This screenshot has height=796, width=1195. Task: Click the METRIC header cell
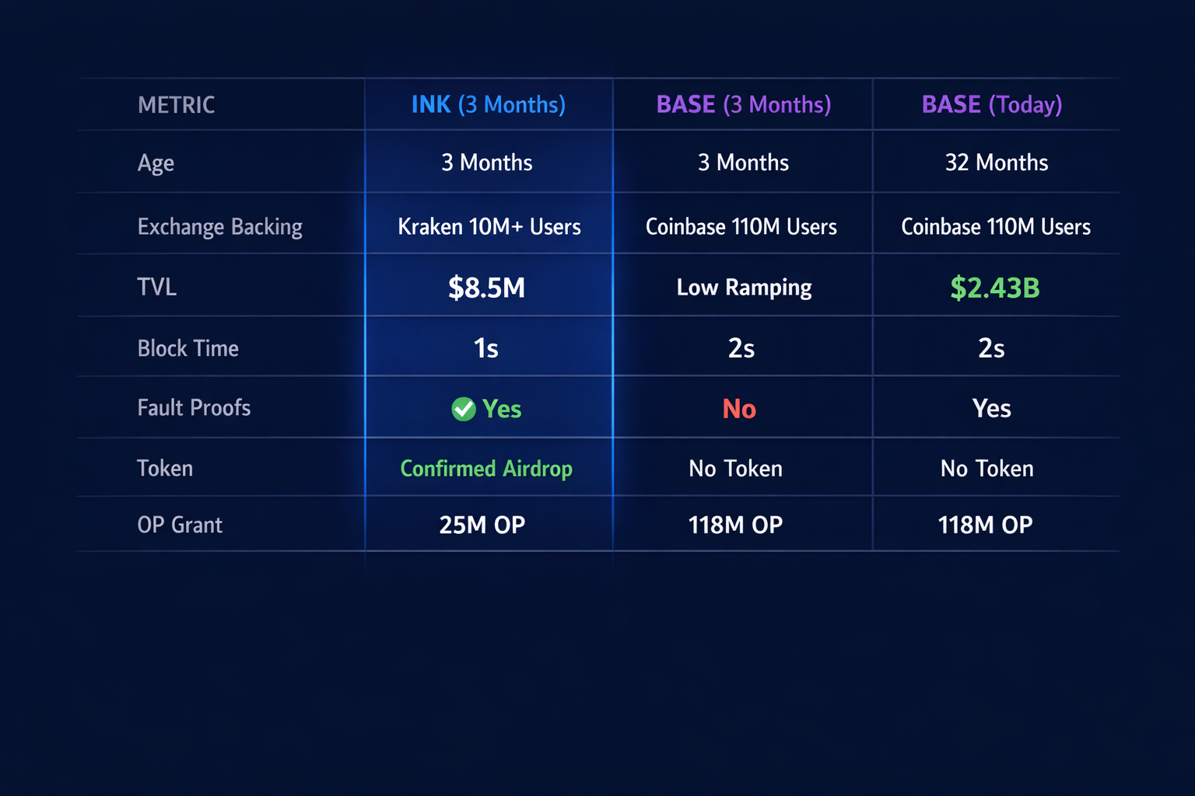(176, 104)
